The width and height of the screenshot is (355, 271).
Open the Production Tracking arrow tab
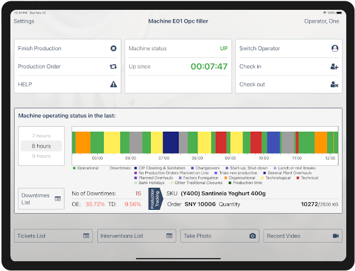coord(153,199)
